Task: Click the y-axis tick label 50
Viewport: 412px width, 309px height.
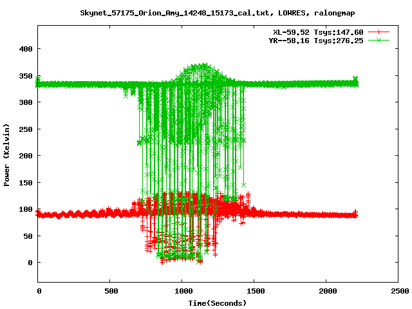Action: point(28,236)
